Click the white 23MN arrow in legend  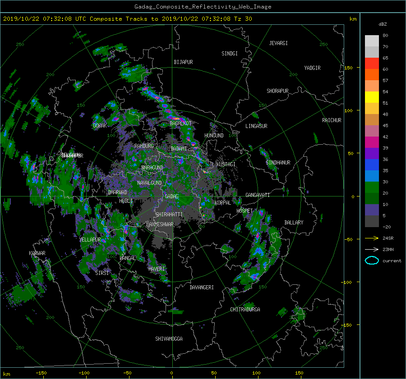(372, 249)
